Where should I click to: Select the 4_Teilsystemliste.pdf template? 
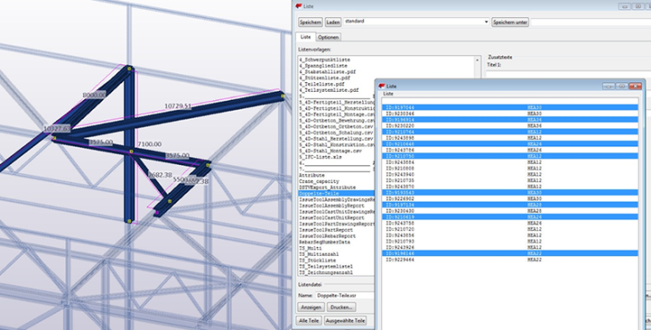(329, 90)
